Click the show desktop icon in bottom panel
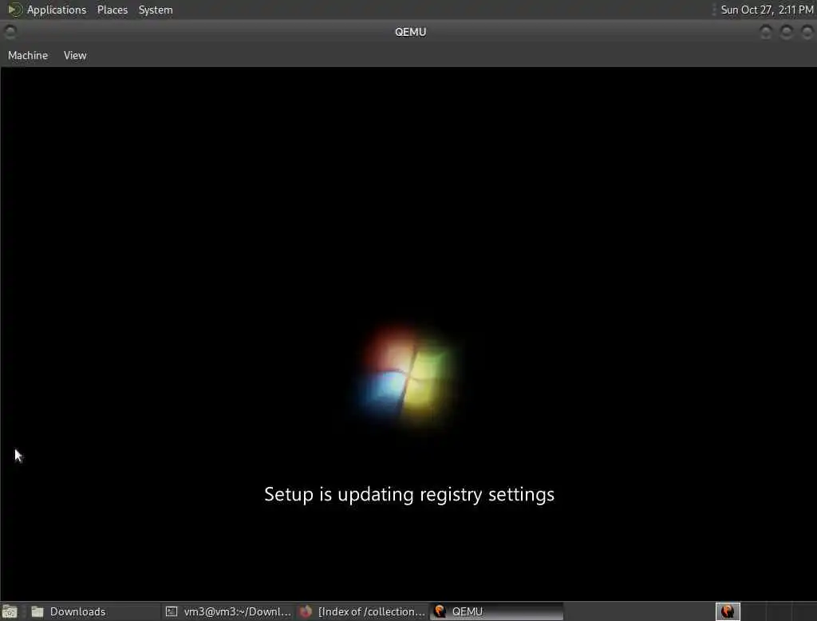Screen dimensions: 817x621 (x=10, y=611)
